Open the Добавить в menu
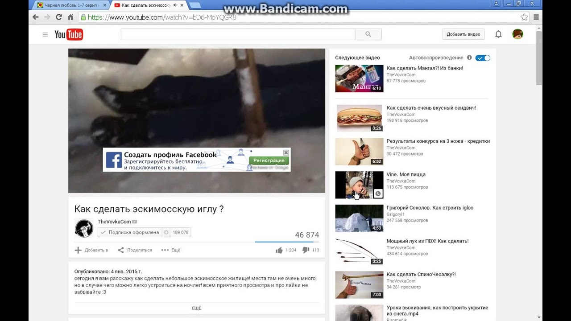The height and width of the screenshot is (321, 571). pyautogui.click(x=91, y=250)
